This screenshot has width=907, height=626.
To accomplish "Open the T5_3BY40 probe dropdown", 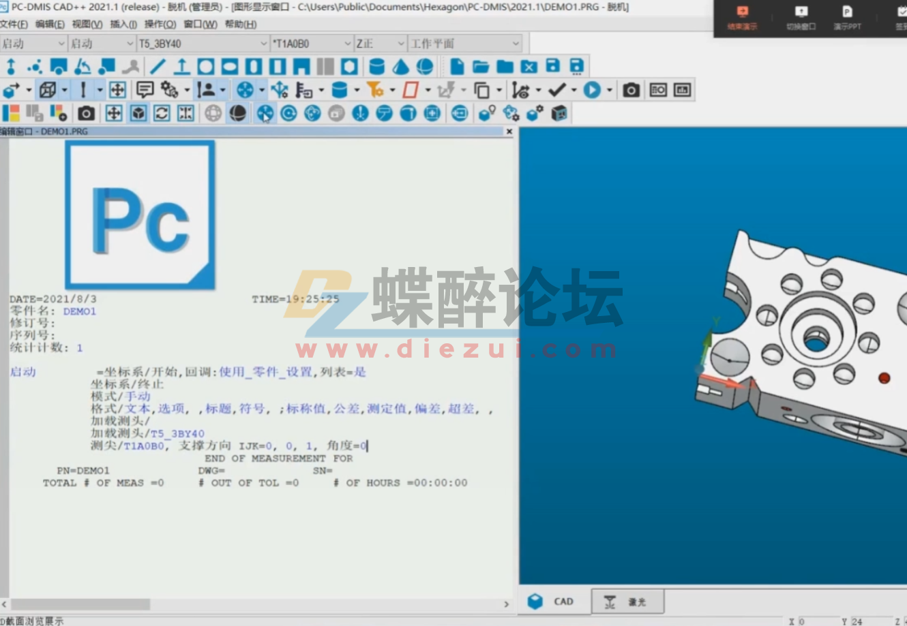I will click(x=263, y=43).
